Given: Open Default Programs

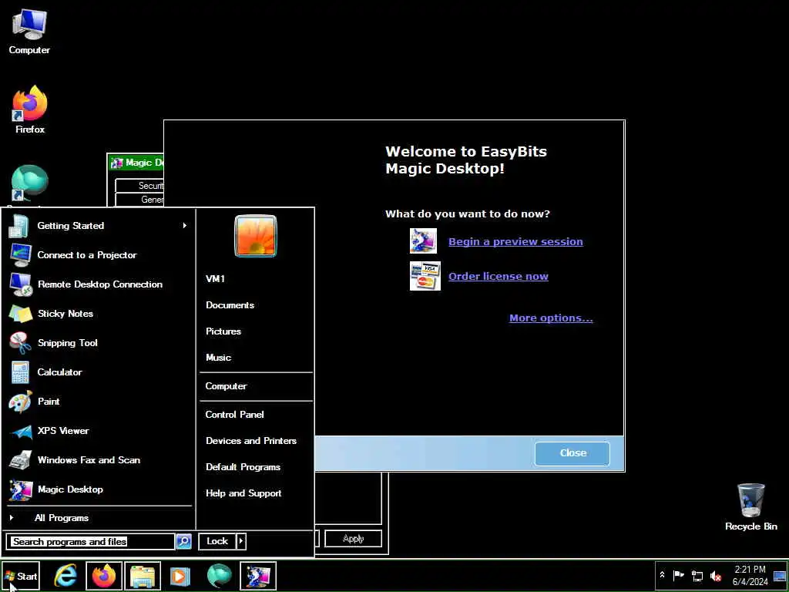Looking at the screenshot, I should [x=243, y=467].
